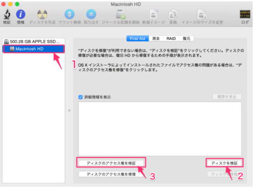Click the マウント解除 unmount icon
The height and width of the screenshot is (189, 254).
coord(69,14)
